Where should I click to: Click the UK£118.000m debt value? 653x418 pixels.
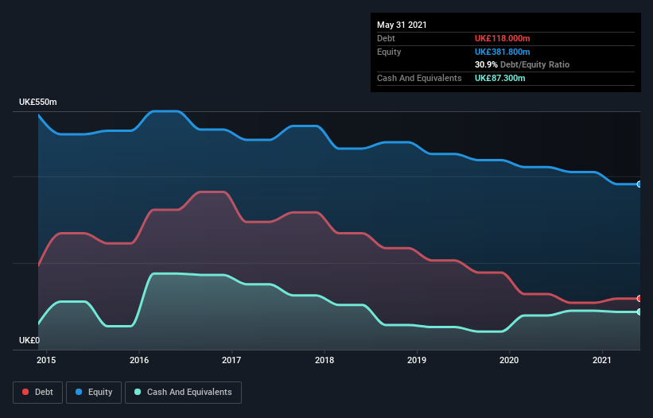tap(502, 38)
